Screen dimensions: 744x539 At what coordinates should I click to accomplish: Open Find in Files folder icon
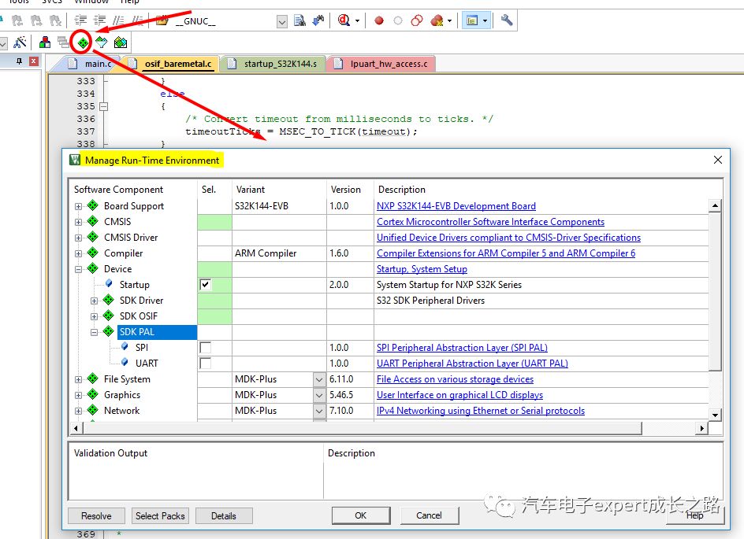(162, 20)
